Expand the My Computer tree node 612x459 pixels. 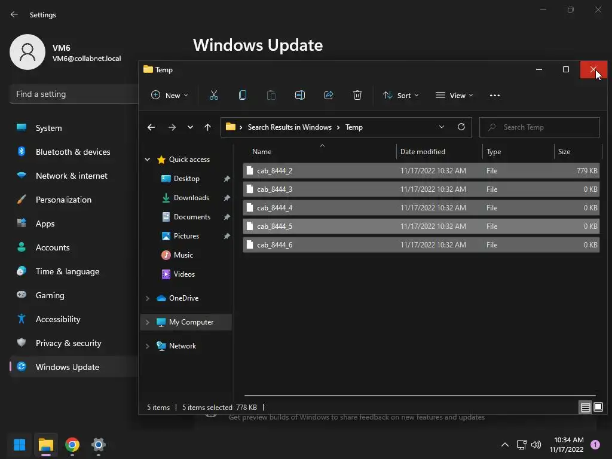pos(148,322)
